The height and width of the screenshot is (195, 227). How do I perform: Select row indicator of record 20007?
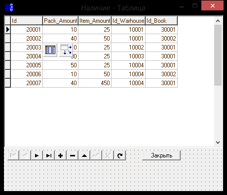[x=7, y=83]
